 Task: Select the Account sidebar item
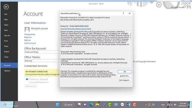(9, 65)
